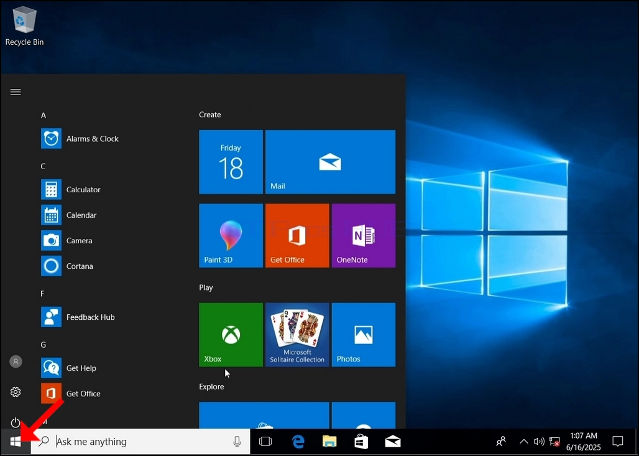Click the Ask me anything search box
This screenshot has width=639, height=456.
pos(140,441)
